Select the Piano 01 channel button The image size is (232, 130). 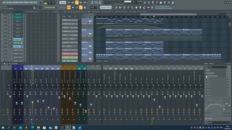(x=18, y=39)
